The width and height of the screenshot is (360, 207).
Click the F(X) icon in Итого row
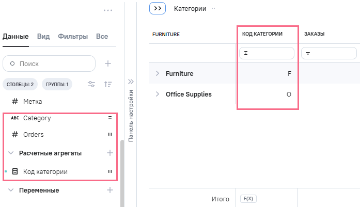click(249, 198)
